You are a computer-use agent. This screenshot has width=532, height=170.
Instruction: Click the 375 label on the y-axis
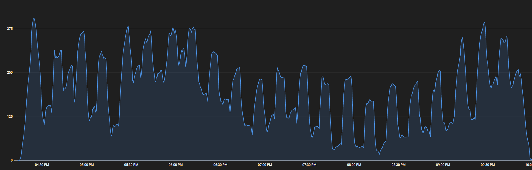coord(10,29)
